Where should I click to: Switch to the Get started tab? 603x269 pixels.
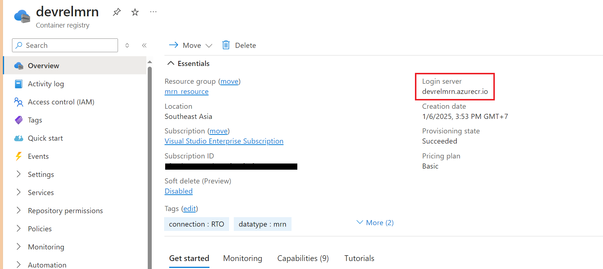click(x=189, y=258)
